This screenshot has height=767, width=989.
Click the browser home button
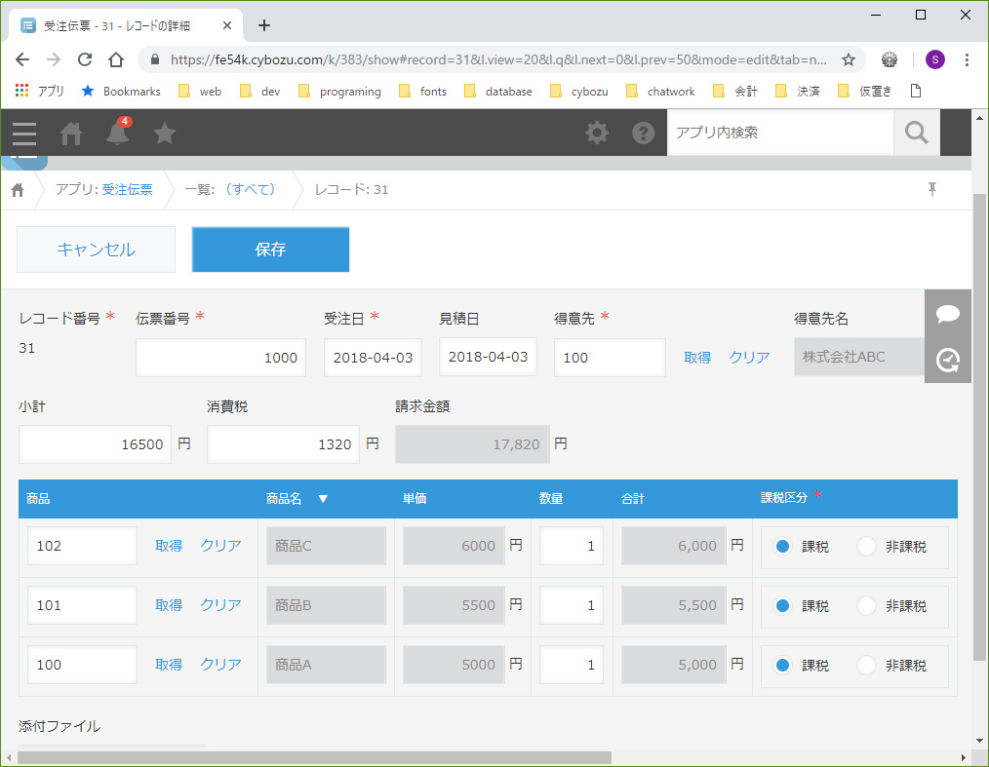[116, 59]
